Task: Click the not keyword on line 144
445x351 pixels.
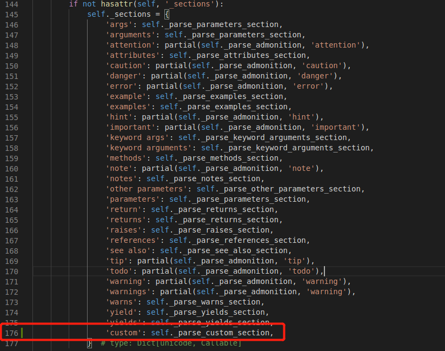Action: pos(88,4)
